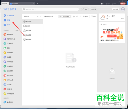This screenshot has width=128, height=109.
Task: Open the 文档修复 document repair tool
Action: click(x=8, y=43)
